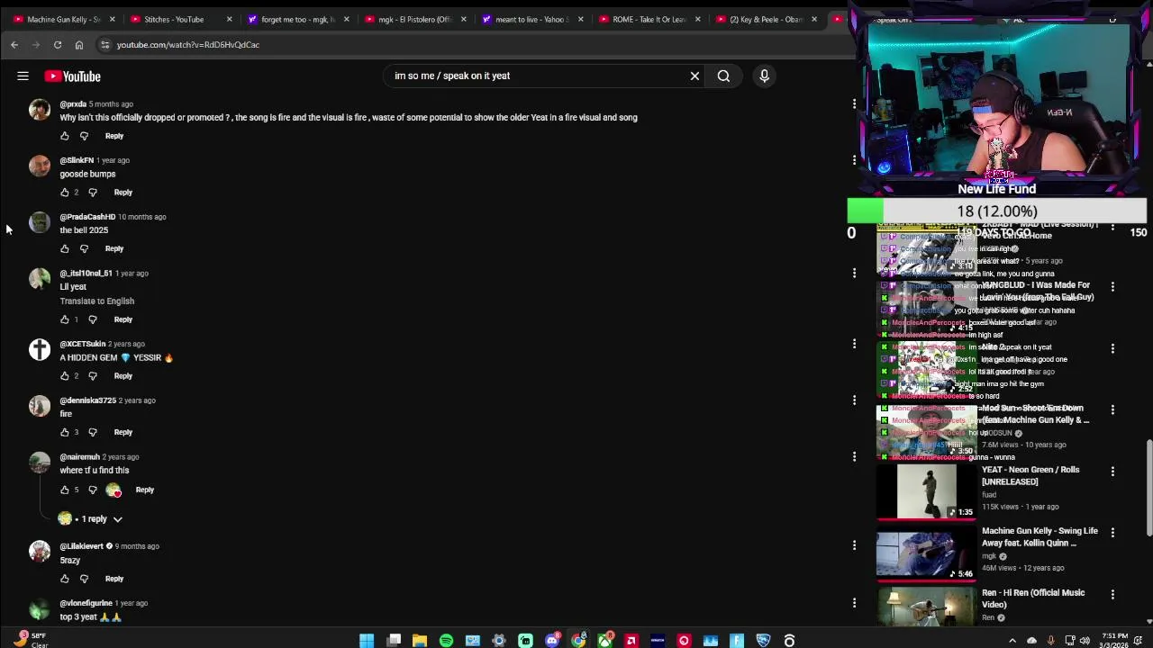Reply to @SlinkFN's comment
The image size is (1153, 648).
[123, 193]
